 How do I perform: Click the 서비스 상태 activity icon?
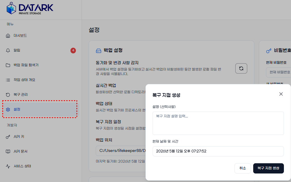pos(8,166)
